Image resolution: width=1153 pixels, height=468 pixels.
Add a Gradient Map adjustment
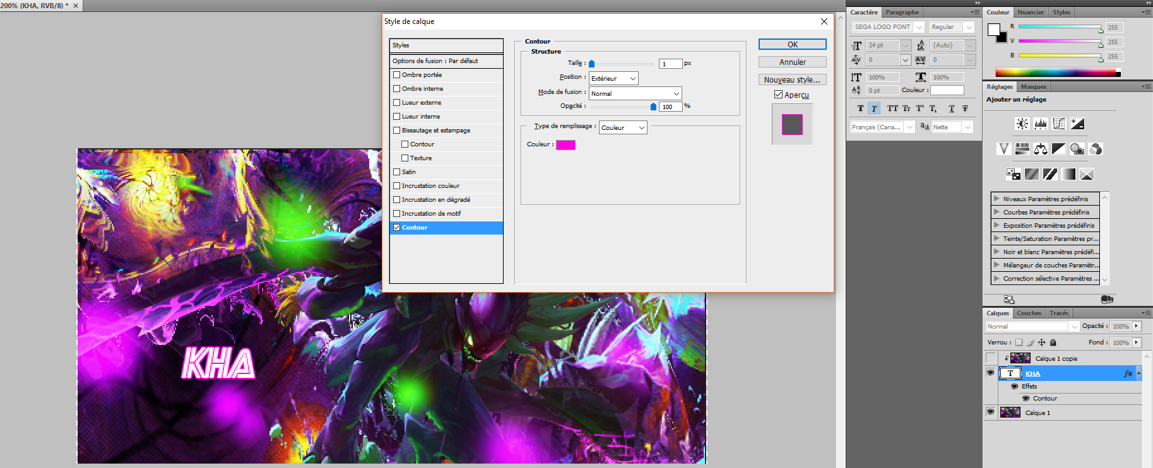tap(1068, 174)
